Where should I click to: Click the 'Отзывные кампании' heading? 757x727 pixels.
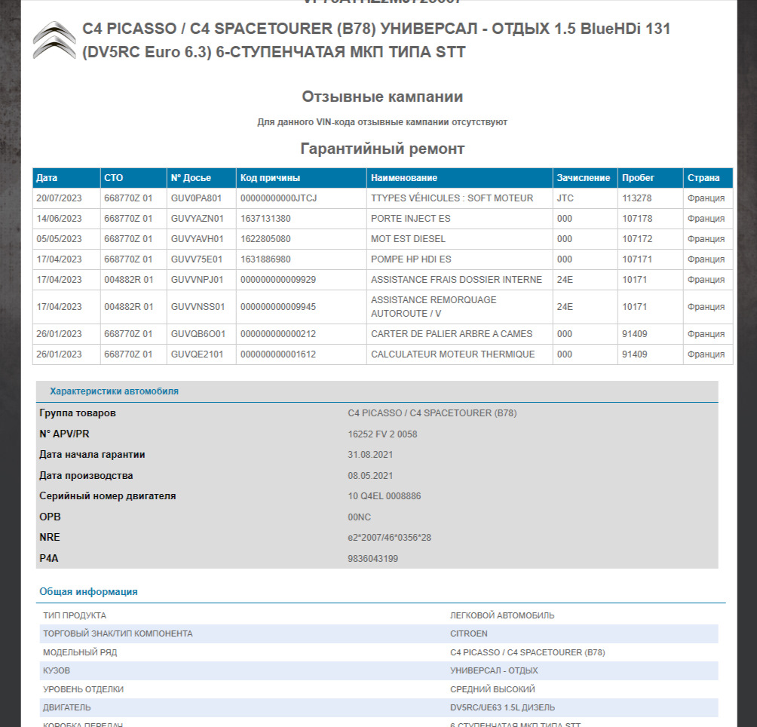click(382, 97)
